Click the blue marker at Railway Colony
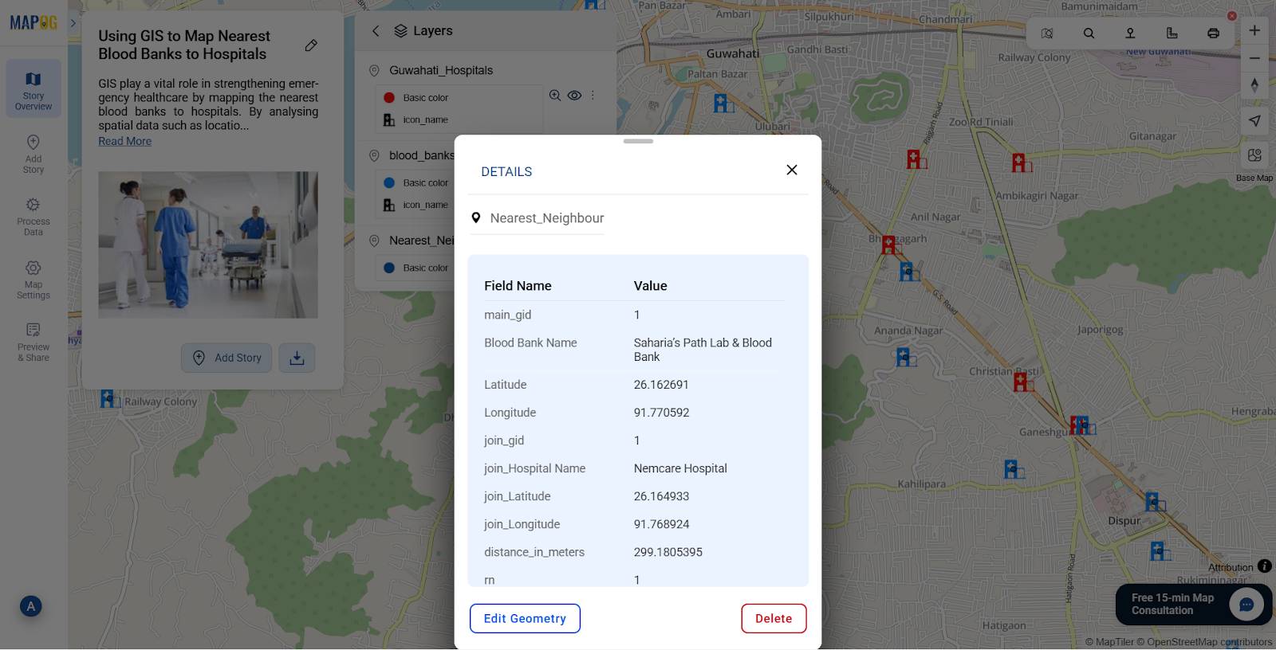 tap(108, 398)
